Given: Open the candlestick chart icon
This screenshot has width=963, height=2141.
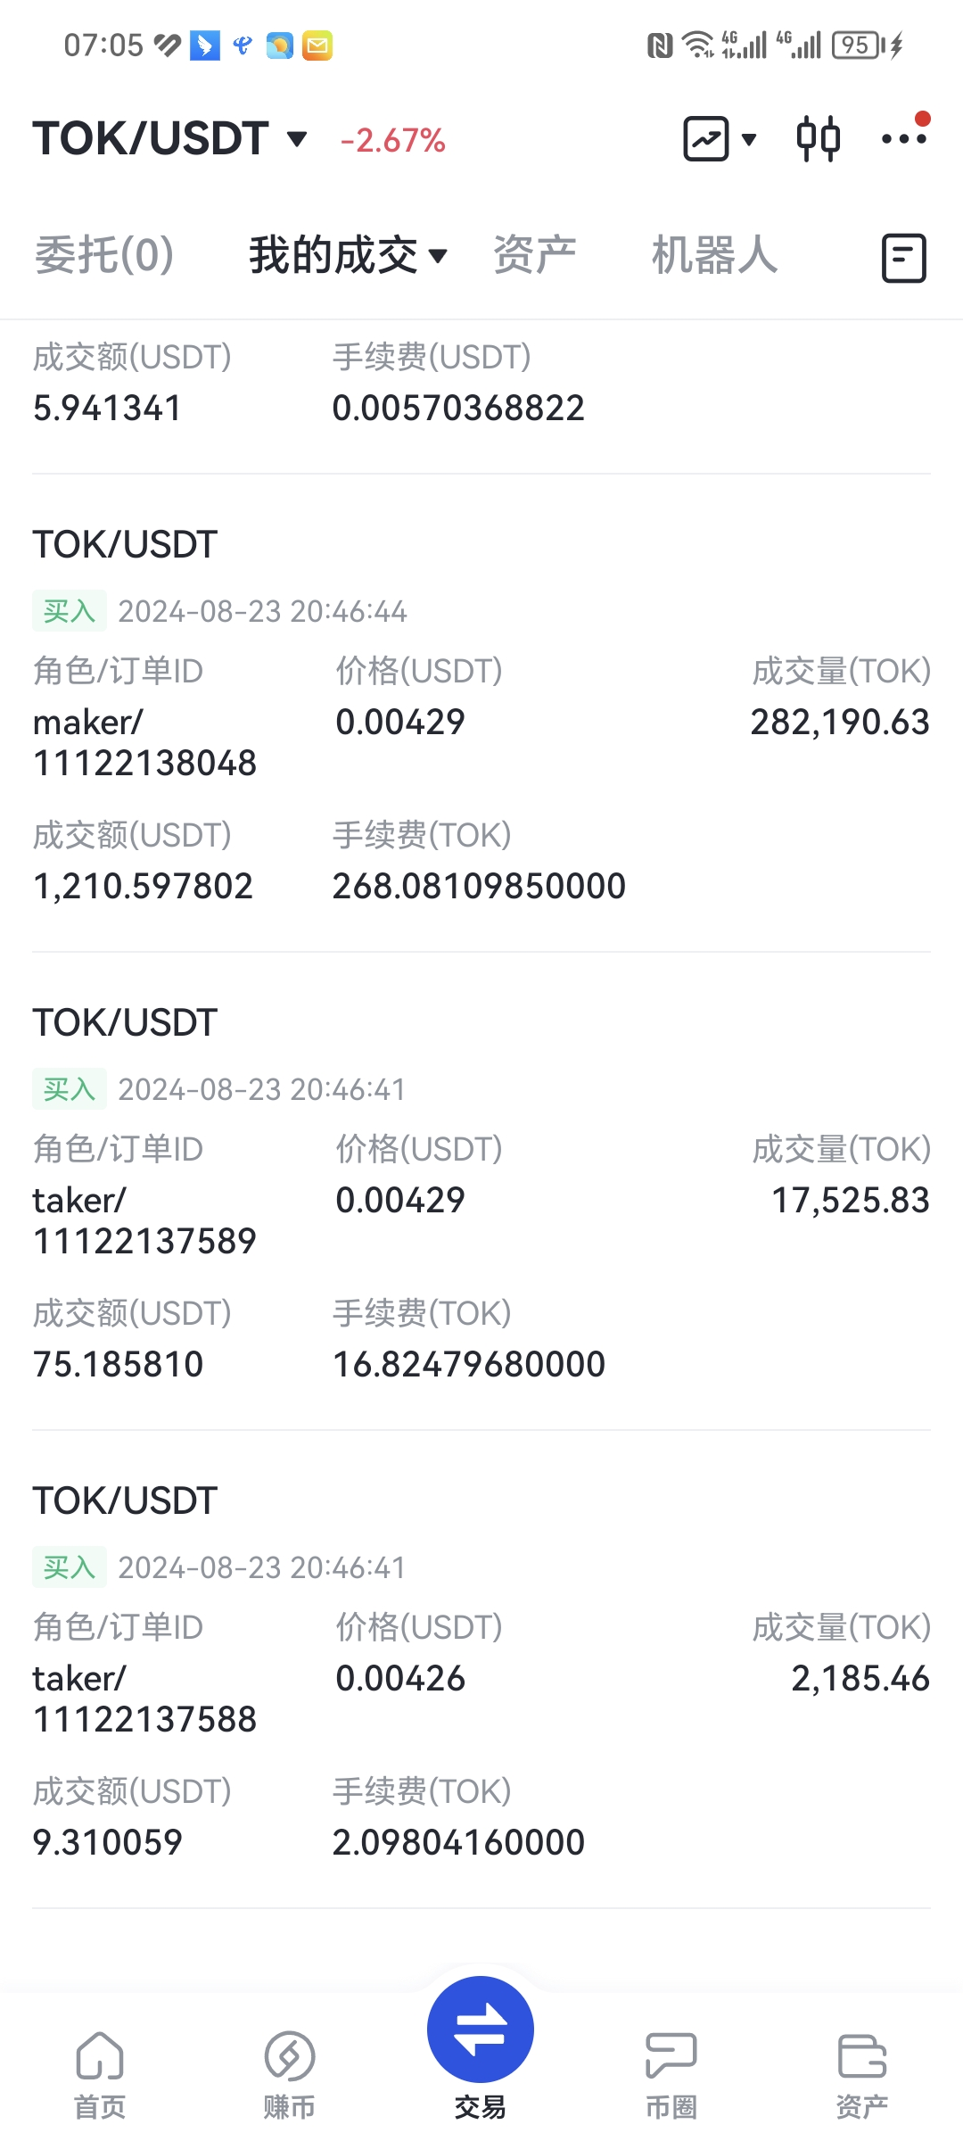Looking at the screenshot, I should tap(818, 139).
